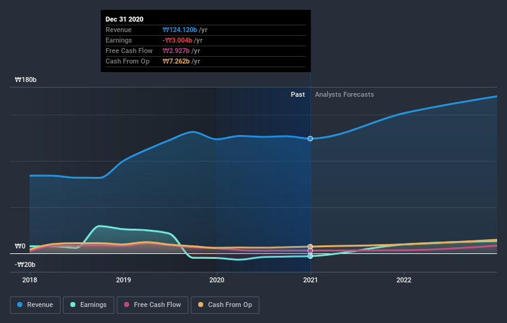Click the Earnings data point at 2021
Screen dimensions: 507x323
[310, 256]
